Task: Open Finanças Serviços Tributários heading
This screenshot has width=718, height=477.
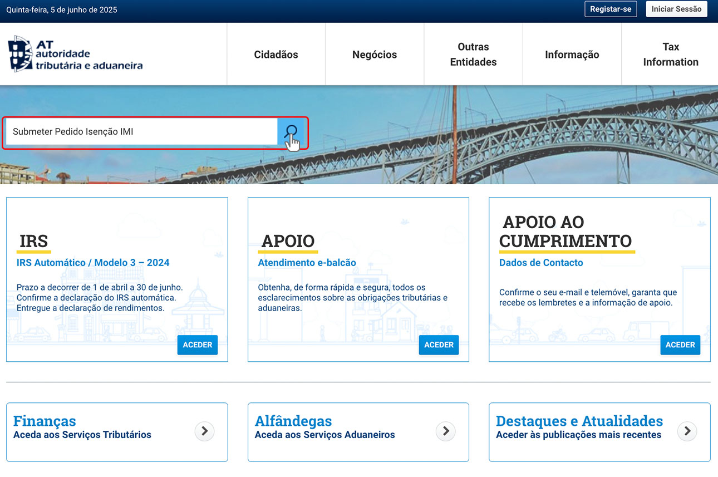Action: click(x=45, y=421)
